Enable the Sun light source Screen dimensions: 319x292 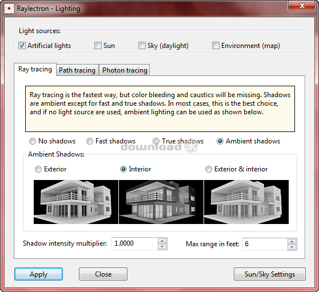(x=98, y=46)
